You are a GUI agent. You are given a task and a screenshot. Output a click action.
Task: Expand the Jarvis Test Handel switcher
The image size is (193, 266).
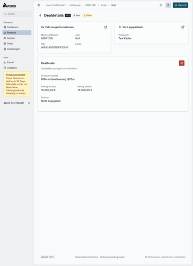tap(17, 103)
